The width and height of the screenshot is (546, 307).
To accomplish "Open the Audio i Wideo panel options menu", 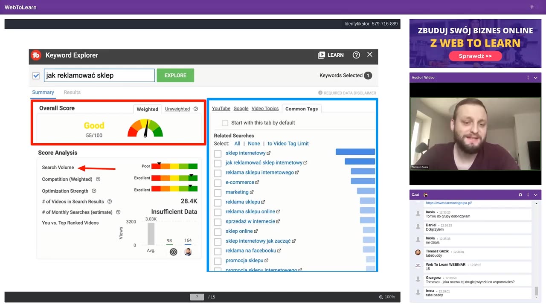I will point(528,78).
